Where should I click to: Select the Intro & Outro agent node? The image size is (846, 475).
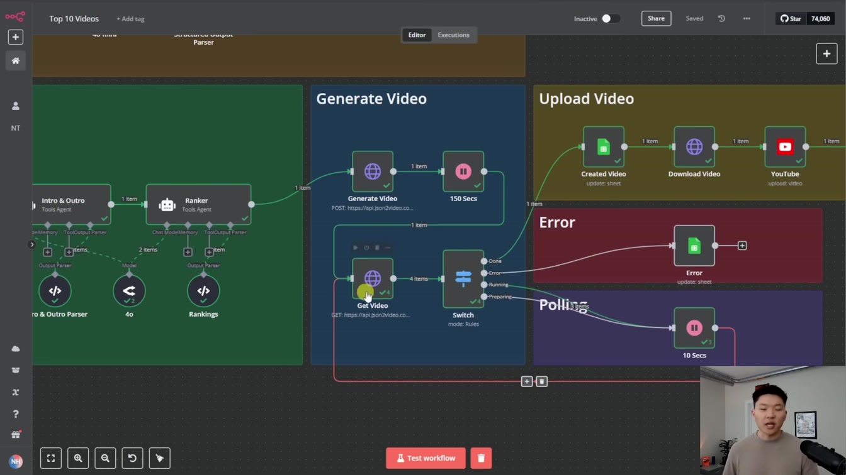[72, 204]
